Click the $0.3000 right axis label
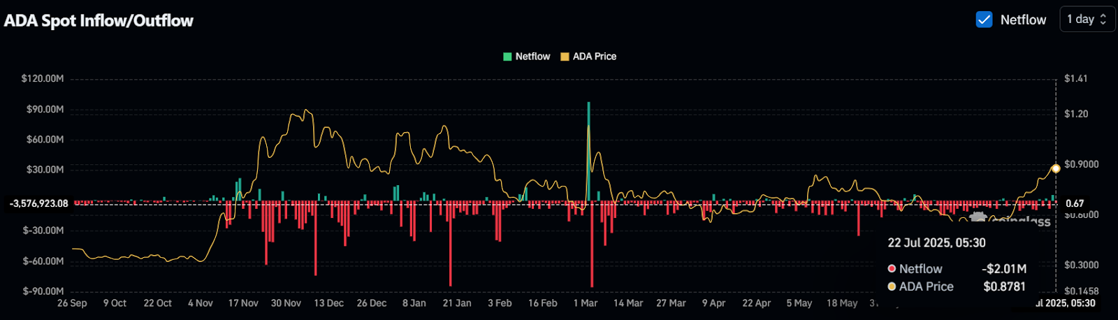The width and height of the screenshot is (1118, 320). click(x=1082, y=266)
